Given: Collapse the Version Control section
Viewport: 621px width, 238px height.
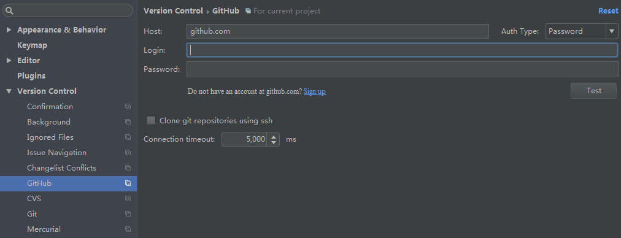Looking at the screenshot, I should point(9,91).
